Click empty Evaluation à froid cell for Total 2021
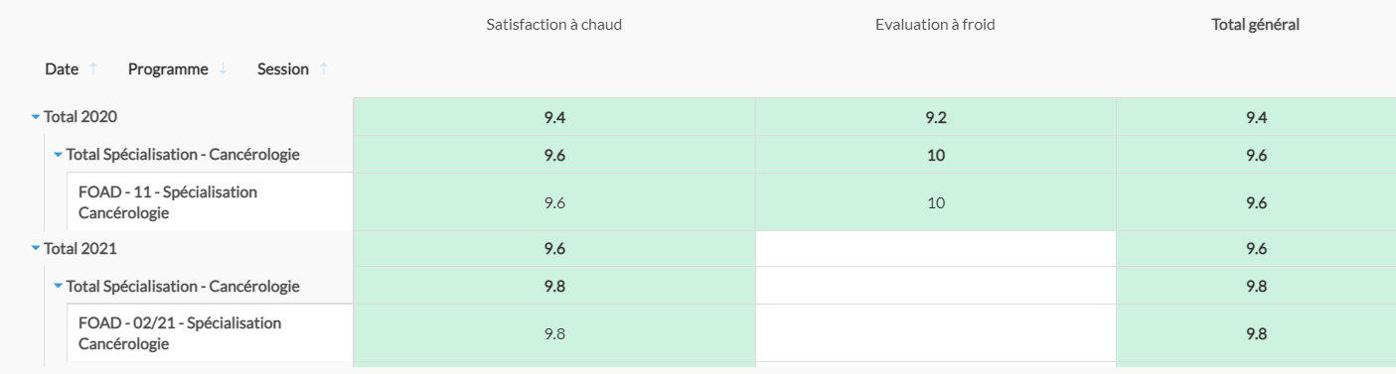The width and height of the screenshot is (1396, 374). click(936, 249)
